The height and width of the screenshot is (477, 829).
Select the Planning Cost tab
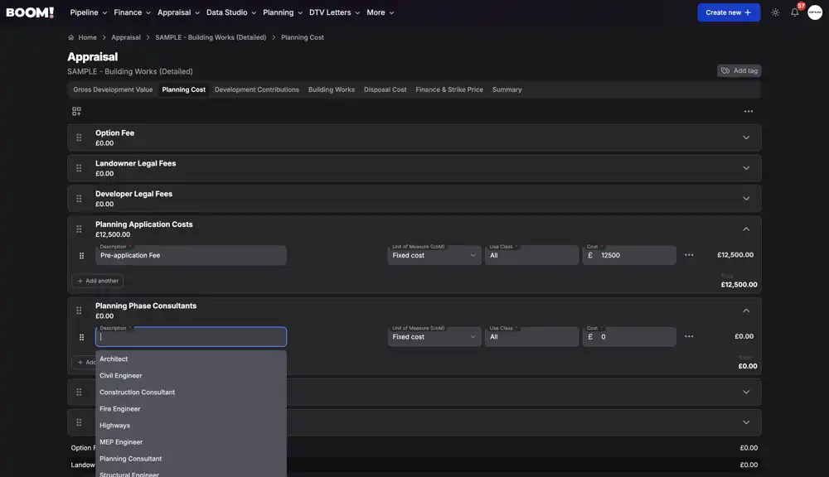[183, 89]
